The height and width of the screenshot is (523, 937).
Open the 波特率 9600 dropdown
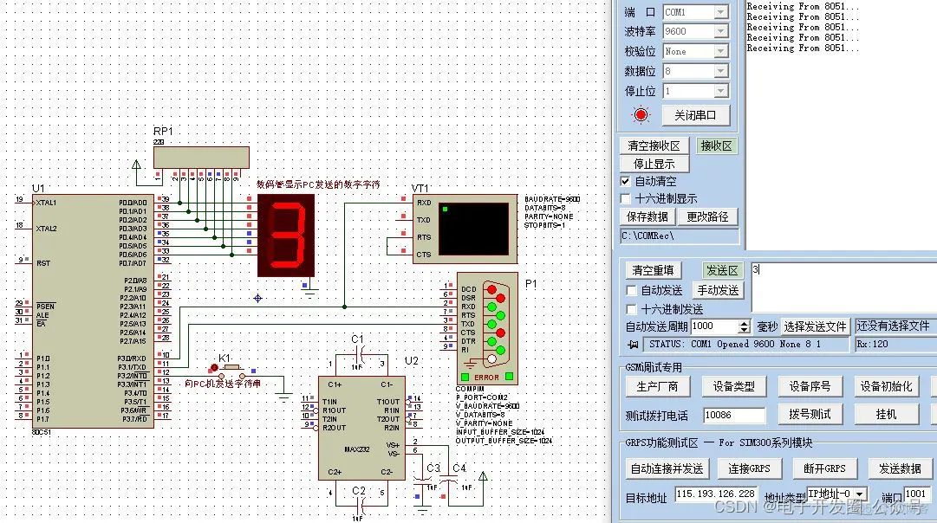pos(721,31)
